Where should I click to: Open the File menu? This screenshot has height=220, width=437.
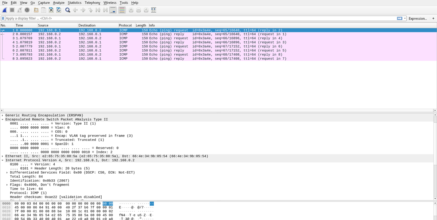[x=5, y=3]
